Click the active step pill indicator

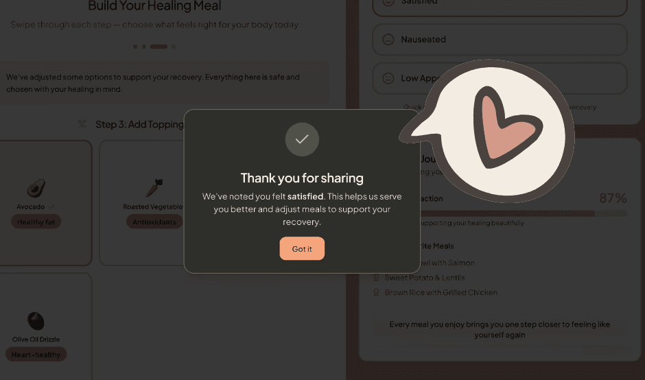[159, 47]
